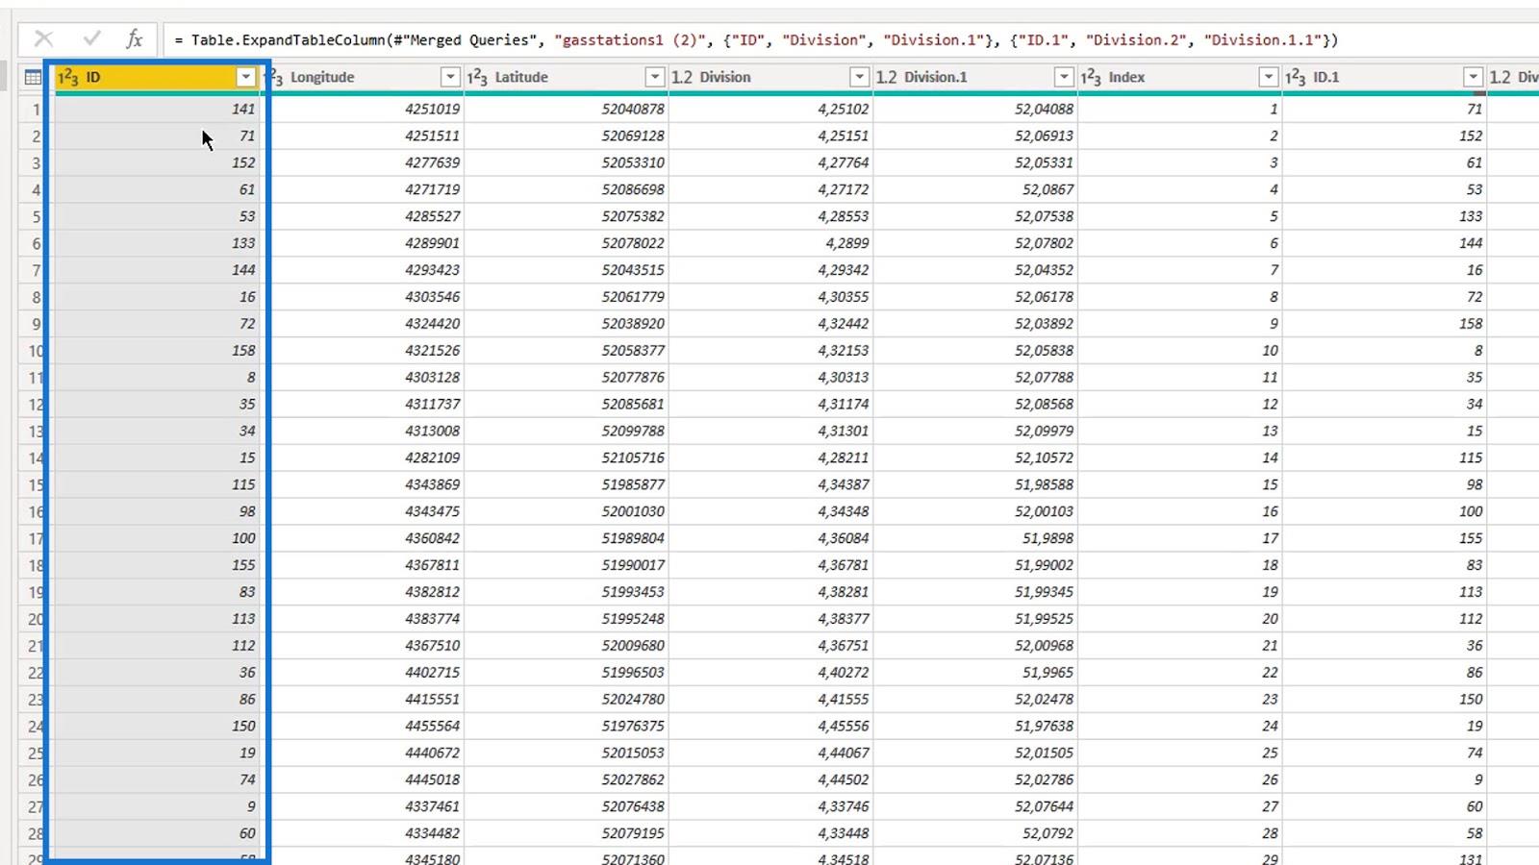Screen dimensions: 1539x865
Task: Click Division cell 4,25102
Action: (x=770, y=109)
